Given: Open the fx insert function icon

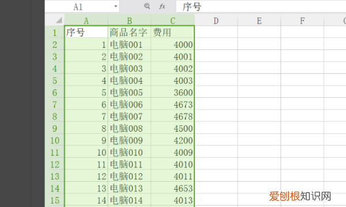Looking at the screenshot, I should tap(162, 6).
